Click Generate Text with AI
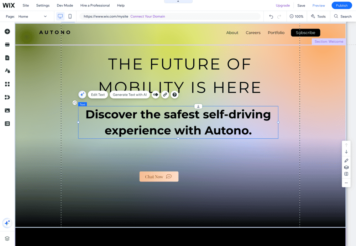356x246 pixels. pyautogui.click(x=129, y=94)
